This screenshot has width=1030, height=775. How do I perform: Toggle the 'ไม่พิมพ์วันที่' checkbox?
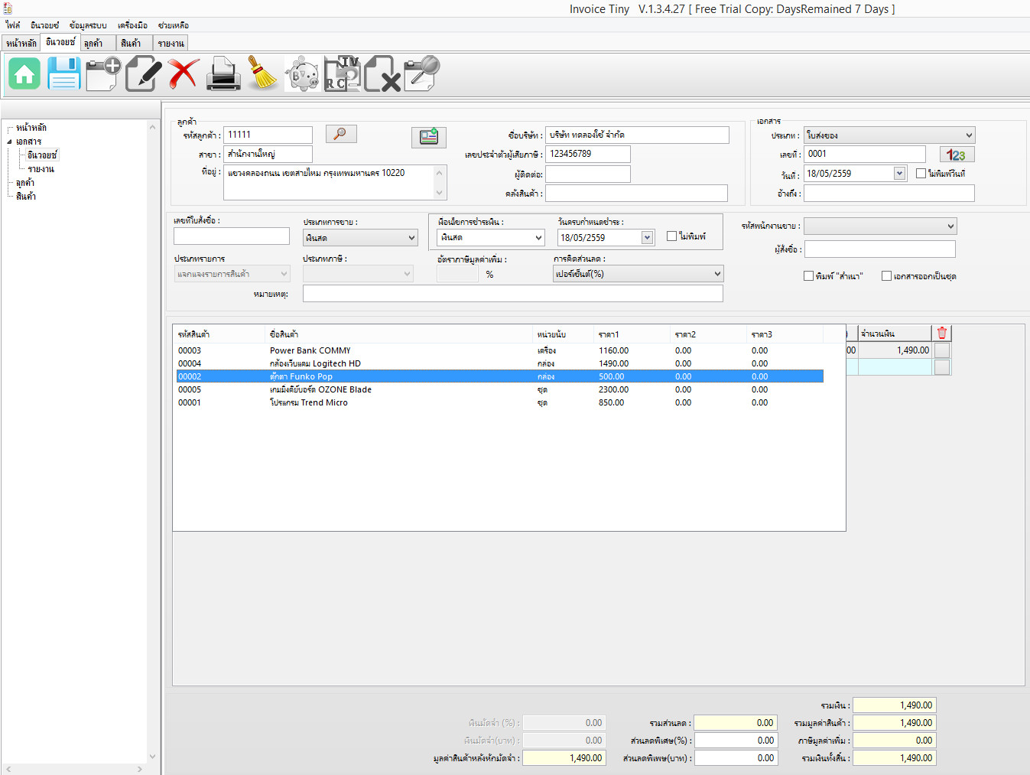921,174
